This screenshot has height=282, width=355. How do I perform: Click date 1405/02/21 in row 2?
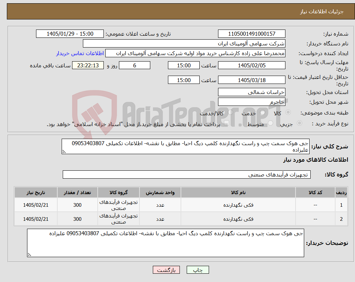(36, 219)
